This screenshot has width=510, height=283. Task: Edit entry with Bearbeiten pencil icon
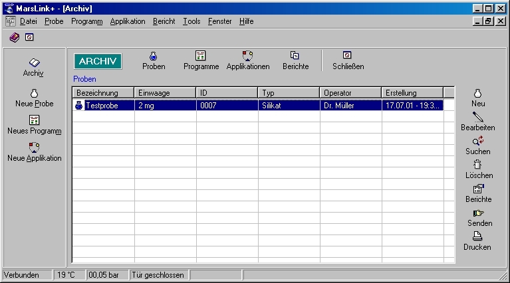(477, 118)
